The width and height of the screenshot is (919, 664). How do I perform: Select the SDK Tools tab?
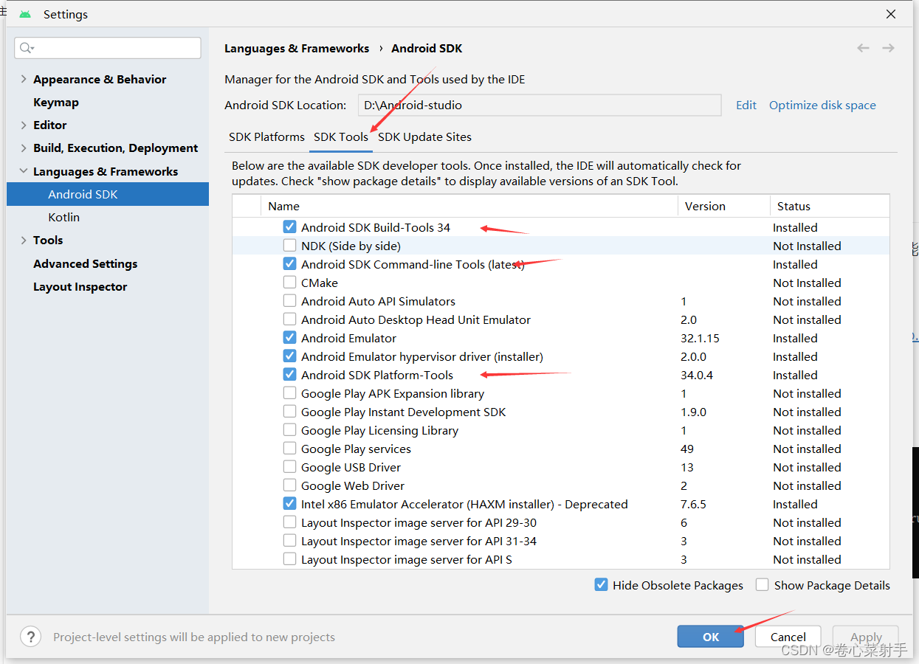(341, 136)
